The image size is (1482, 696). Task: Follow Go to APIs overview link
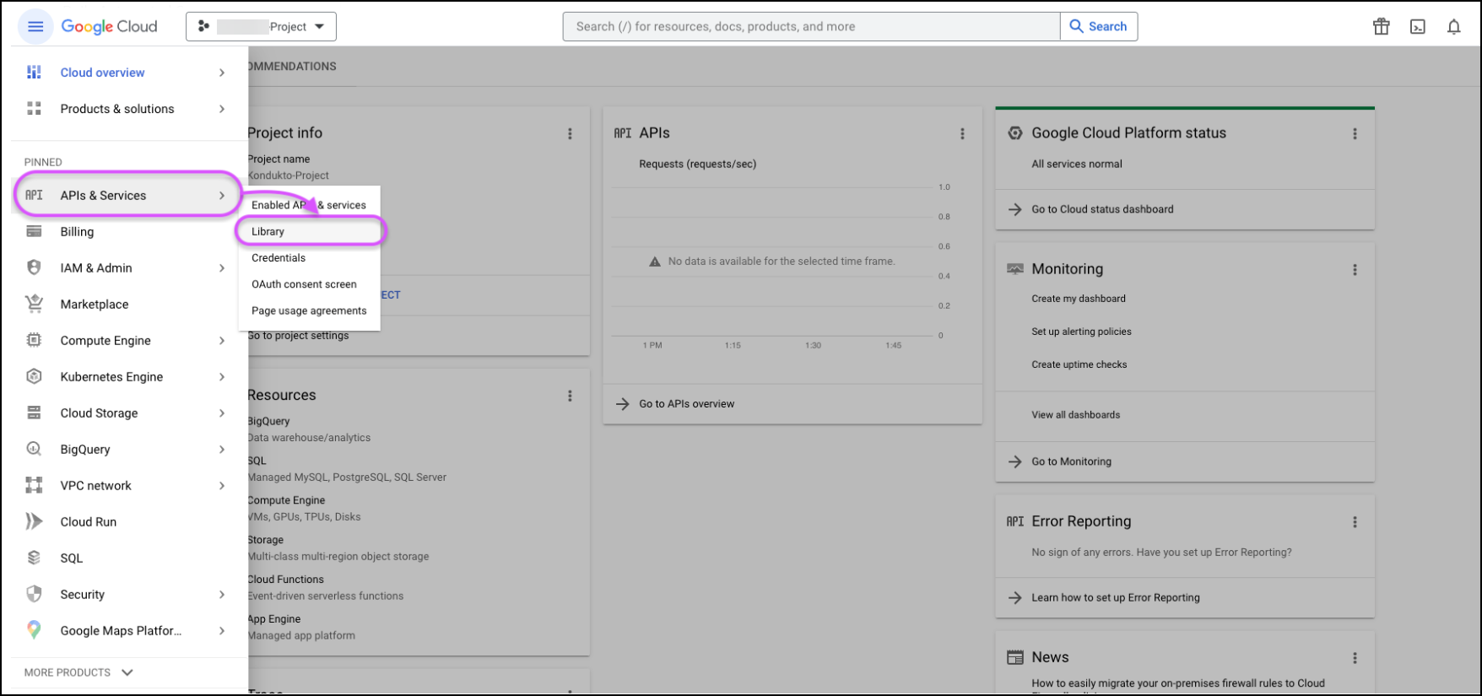686,404
